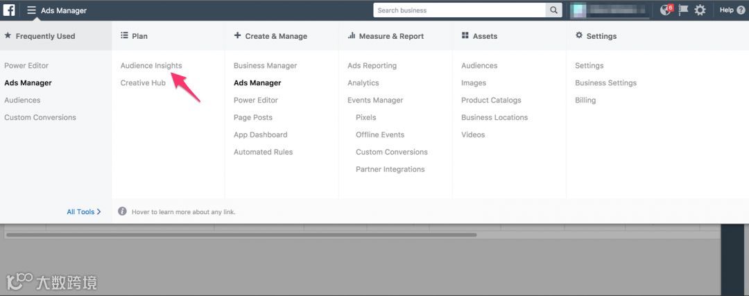Open Custom Conversions in Frequently Used
Screen dimensions: 749x296
point(40,117)
